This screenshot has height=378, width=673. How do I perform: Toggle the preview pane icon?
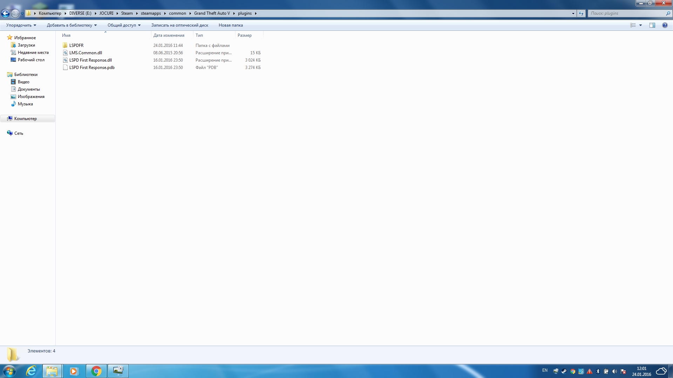[x=652, y=25]
